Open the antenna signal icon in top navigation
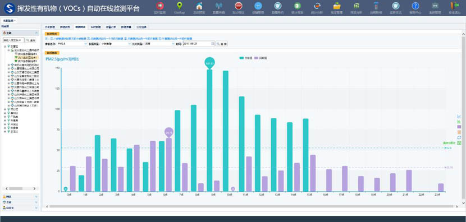The height and width of the screenshot is (222, 466). 219,6
